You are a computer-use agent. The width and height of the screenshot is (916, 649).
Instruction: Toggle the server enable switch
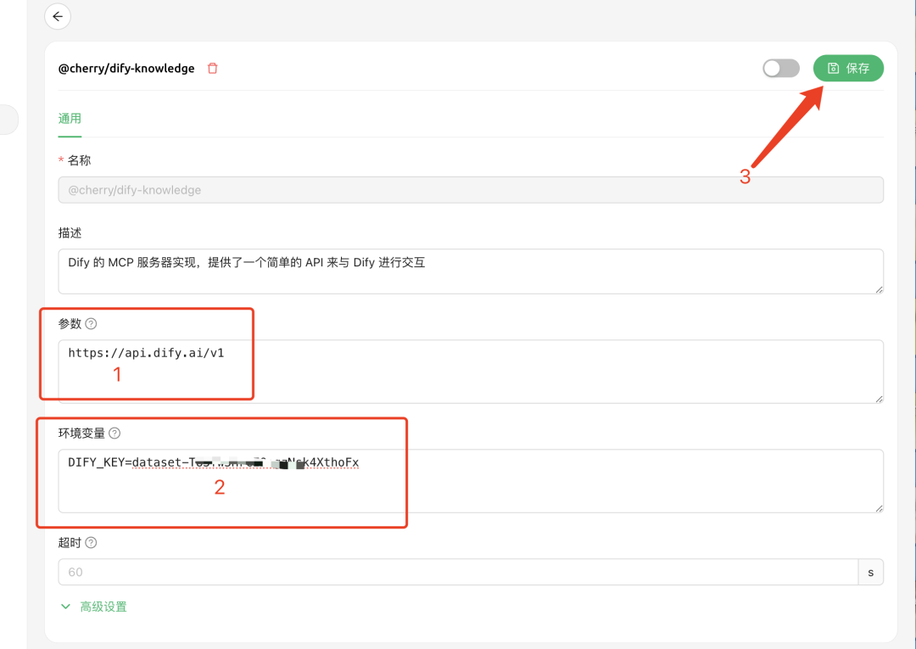[781, 69]
